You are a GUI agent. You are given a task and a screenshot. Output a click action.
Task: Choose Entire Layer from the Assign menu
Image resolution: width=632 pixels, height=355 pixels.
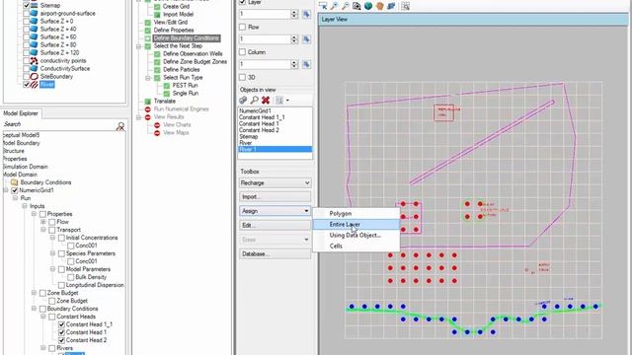coord(356,225)
